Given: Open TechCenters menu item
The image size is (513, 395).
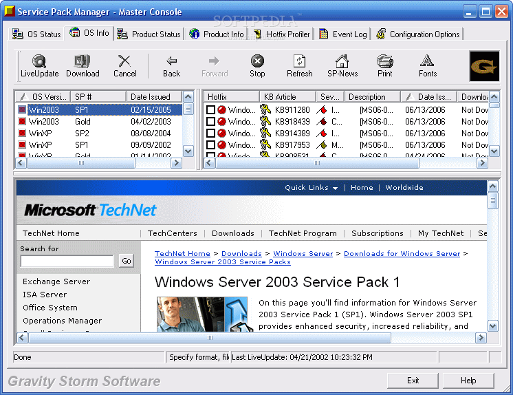Looking at the screenshot, I should [173, 233].
